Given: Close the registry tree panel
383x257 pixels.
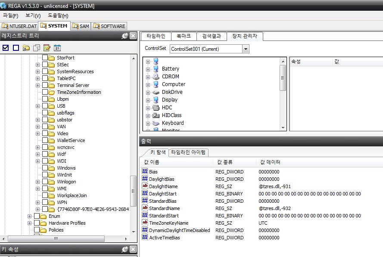Looking at the screenshot, I should tap(133, 36).
